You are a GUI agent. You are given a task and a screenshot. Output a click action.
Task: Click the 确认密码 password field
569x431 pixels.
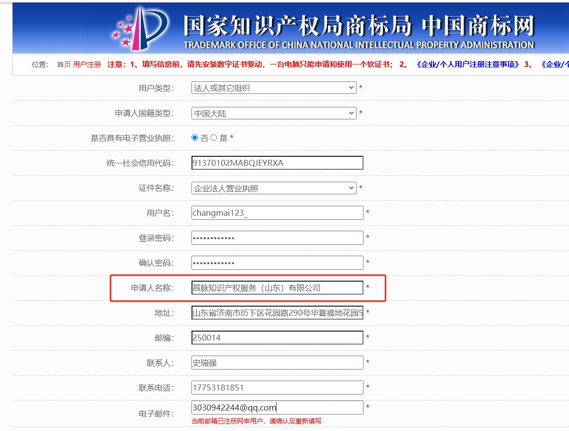coord(277,263)
